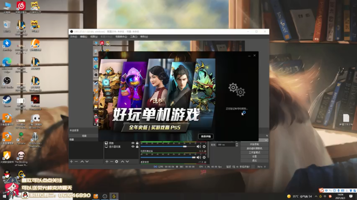357x200 pixels.
Task: Remove the selected source with minus icon
Action: pyautogui.click(x=112, y=161)
